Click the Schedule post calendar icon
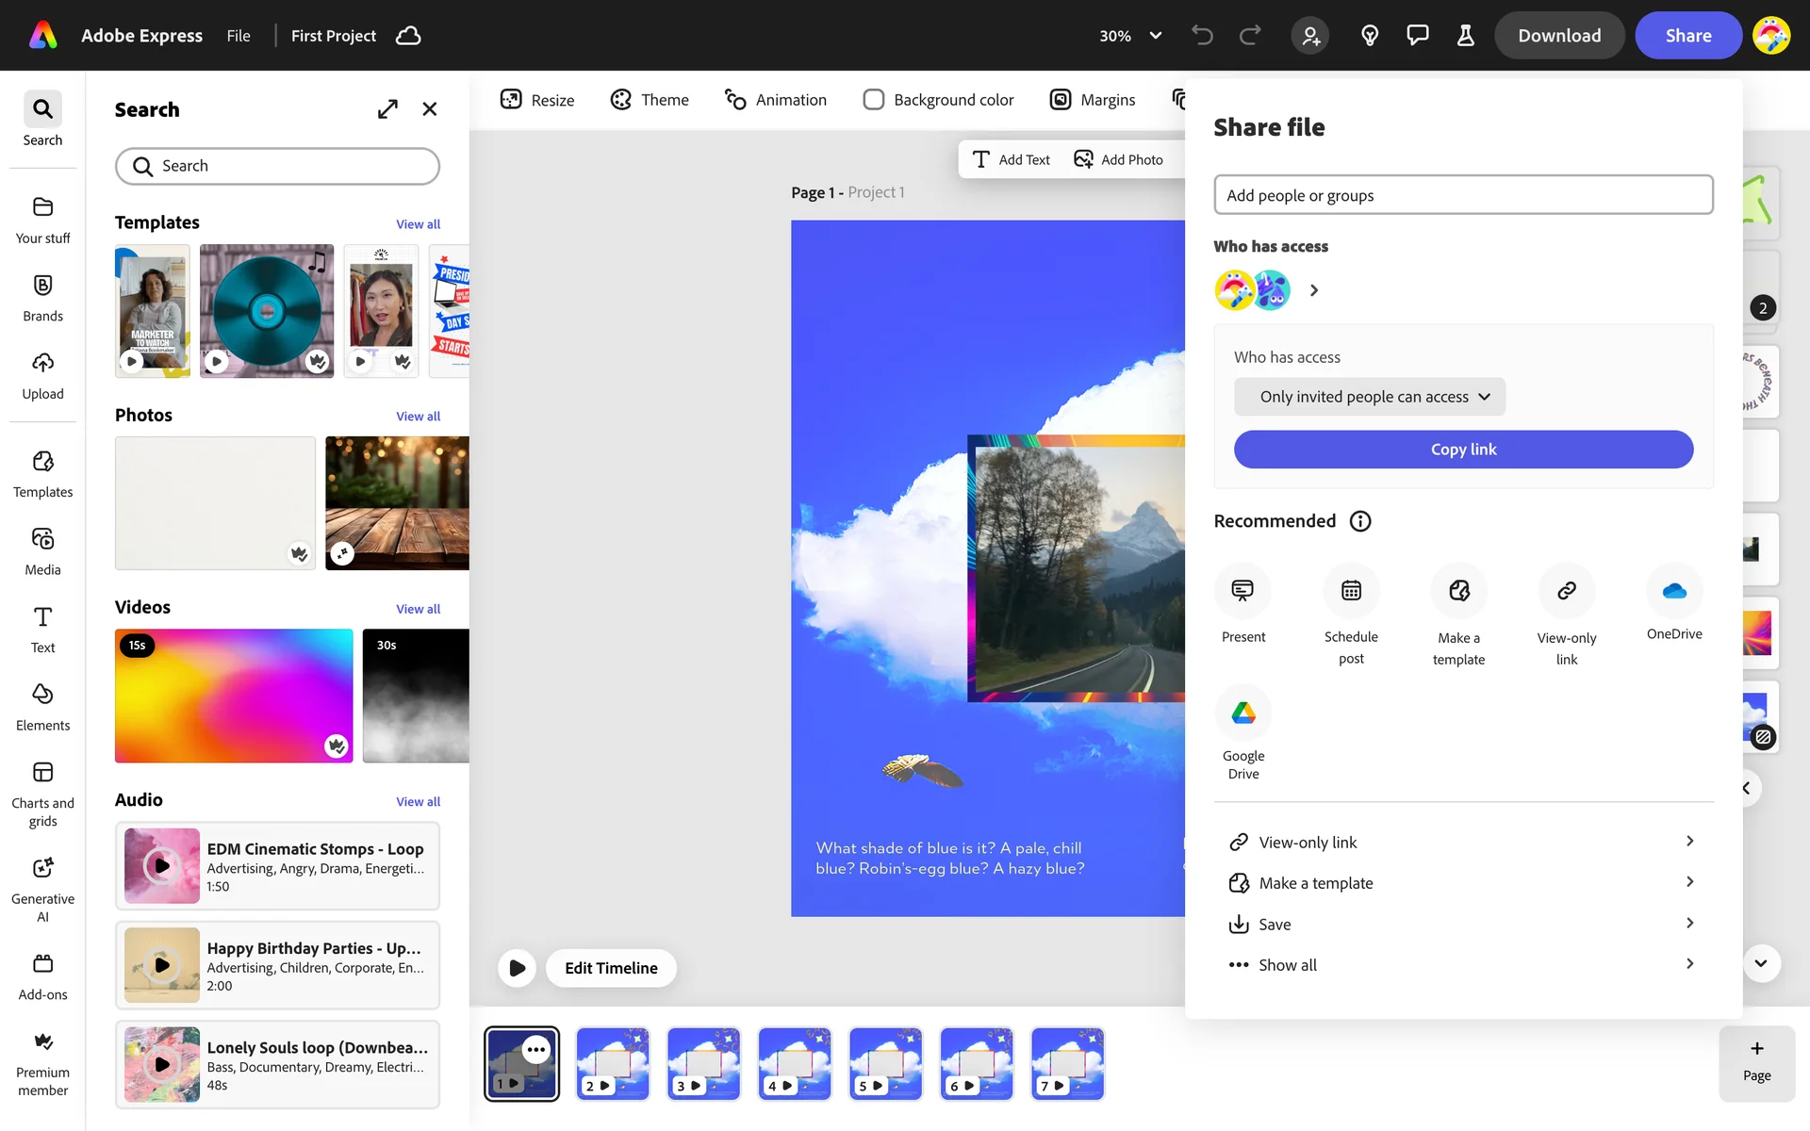Screen dimensions: 1810x1131 pos(1351,591)
